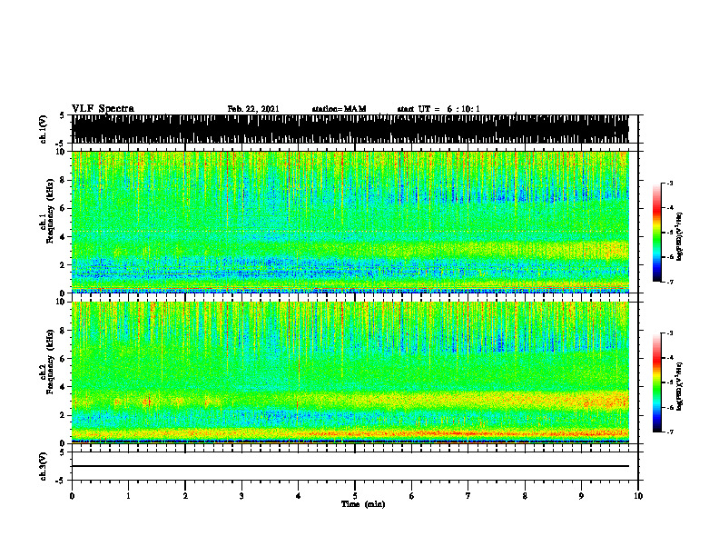Screen dimensions: 719x556
Task: Click the ch.3(V) axis label
Action: click(x=43, y=466)
